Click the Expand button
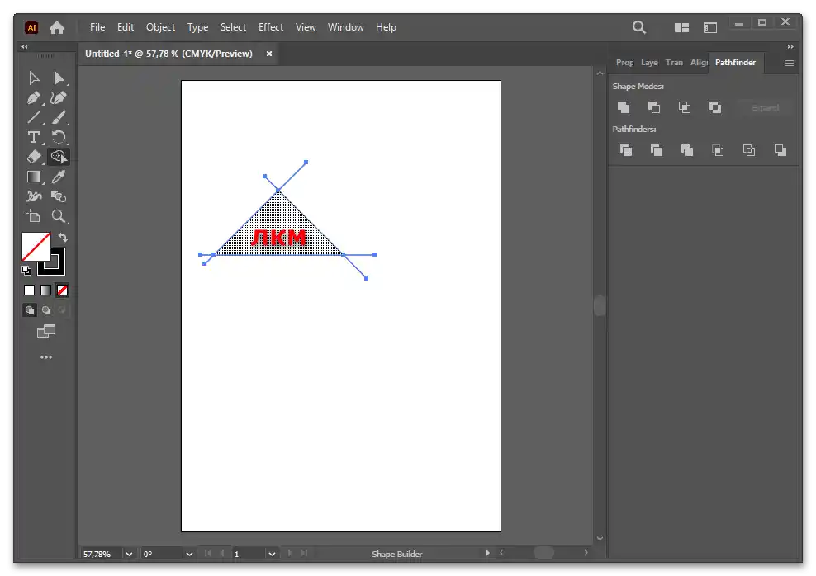Image resolution: width=816 pixels, height=576 pixels. tap(766, 108)
